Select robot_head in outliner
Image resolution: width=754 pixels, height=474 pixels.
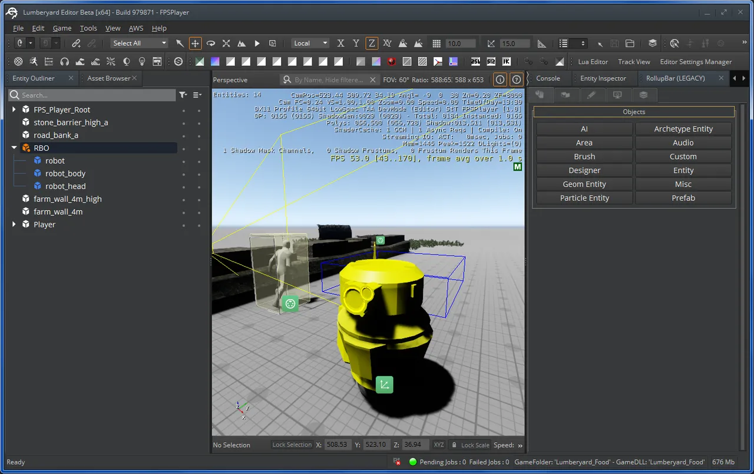click(x=65, y=186)
